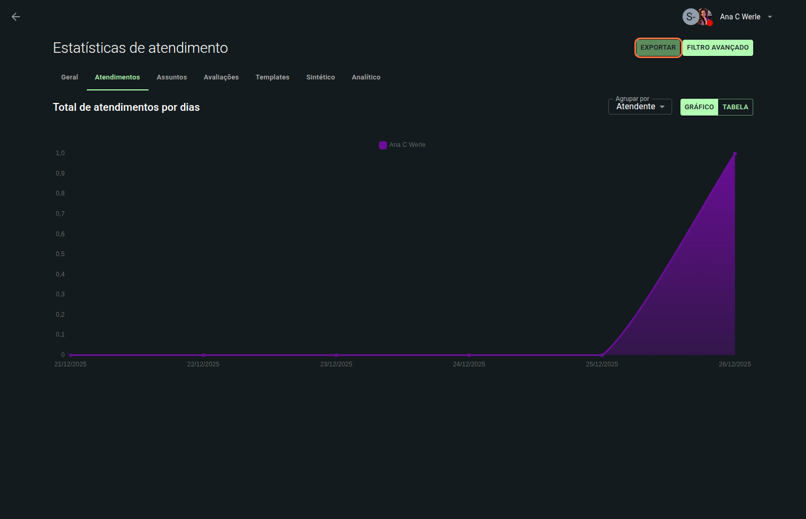This screenshot has width=806, height=519.
Task: View the Analítico tab
Action: (366, 77)
